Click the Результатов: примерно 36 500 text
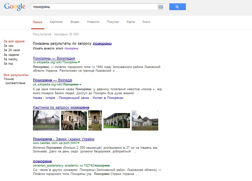 (56, 34)
